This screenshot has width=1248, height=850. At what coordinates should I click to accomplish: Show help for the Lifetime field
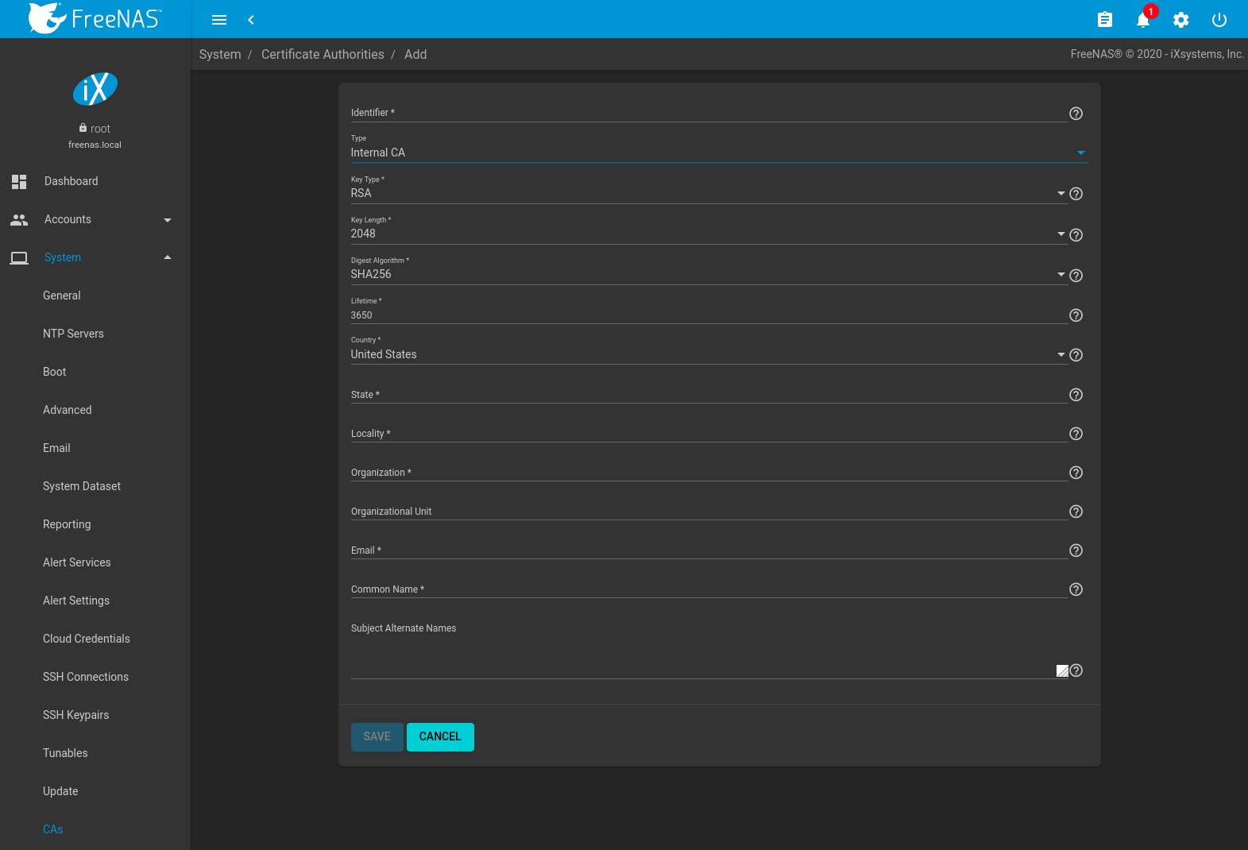1076,315
